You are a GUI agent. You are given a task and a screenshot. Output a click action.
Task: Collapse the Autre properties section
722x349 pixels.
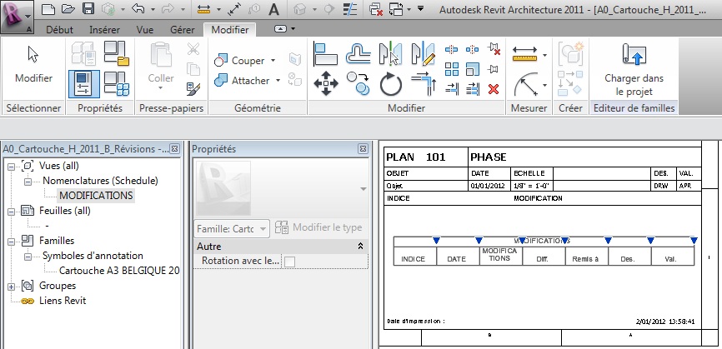tap(360, 247)
